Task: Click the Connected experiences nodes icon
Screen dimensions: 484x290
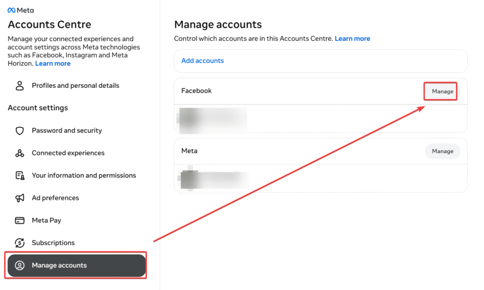Action: [x=20, y=153]
